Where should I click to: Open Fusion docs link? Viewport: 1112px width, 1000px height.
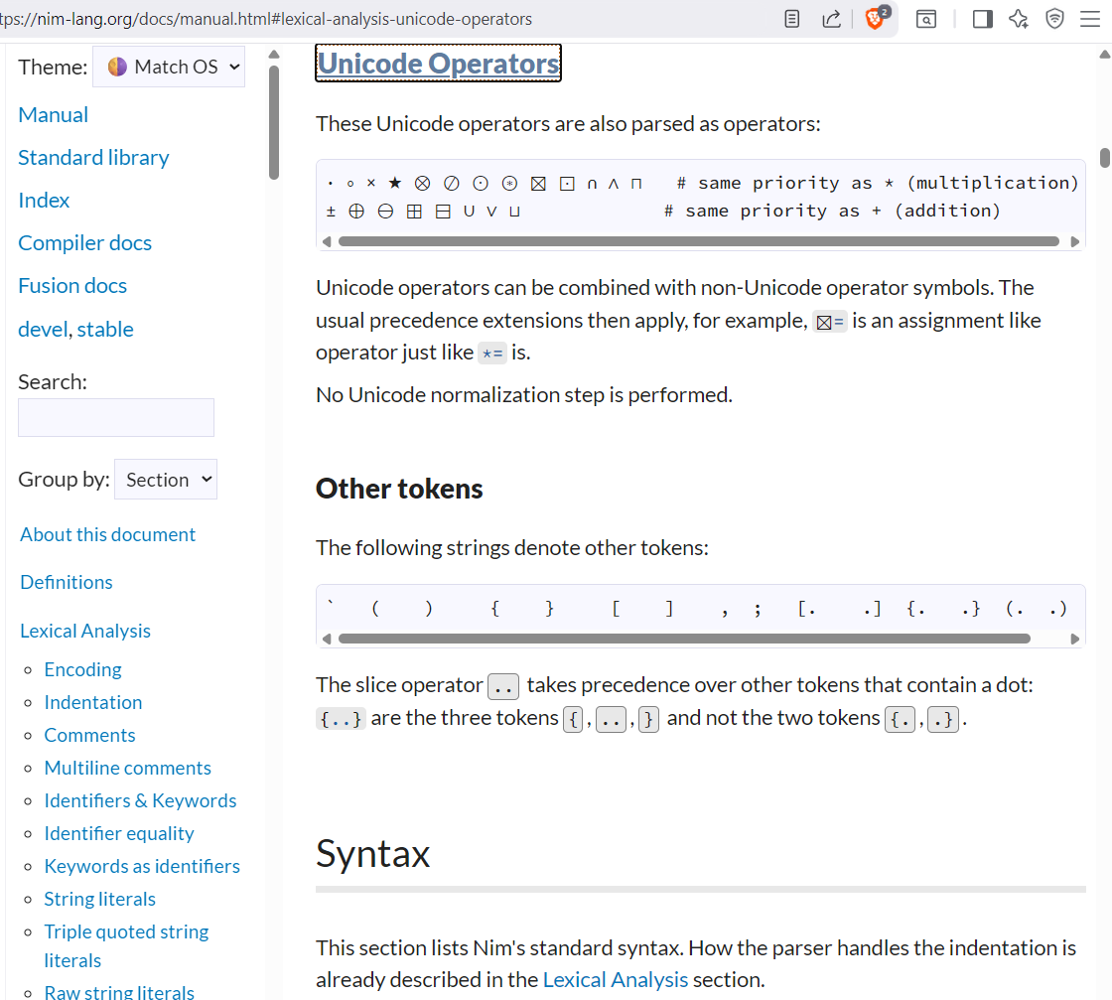coord(72,286)
